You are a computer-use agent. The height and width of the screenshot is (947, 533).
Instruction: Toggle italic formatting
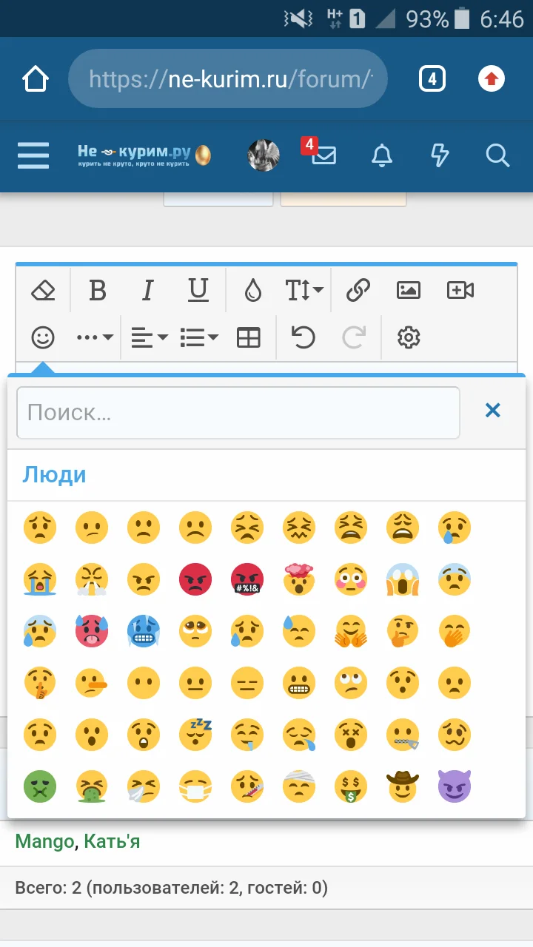pos(148,290)
